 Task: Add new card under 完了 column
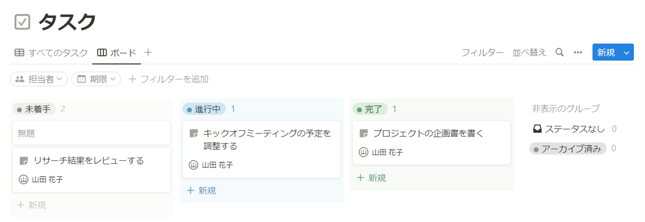click(x=371, y=178)
